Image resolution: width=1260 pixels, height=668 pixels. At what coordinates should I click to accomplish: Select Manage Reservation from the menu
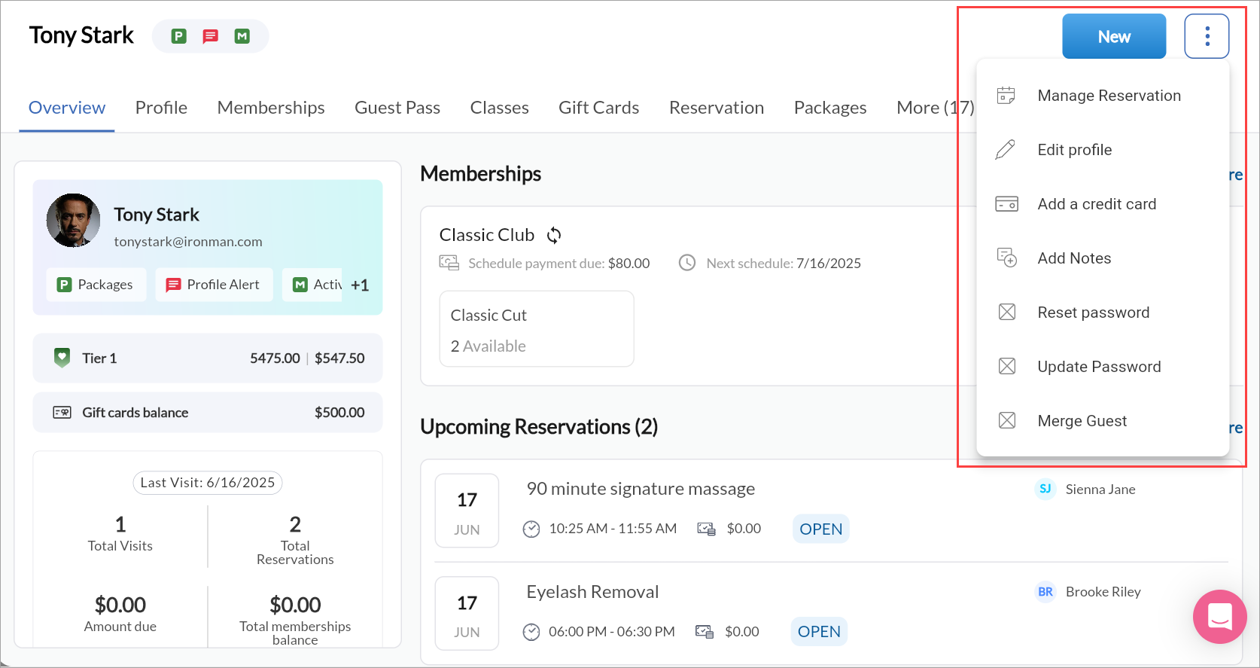tap(1103, 96)
